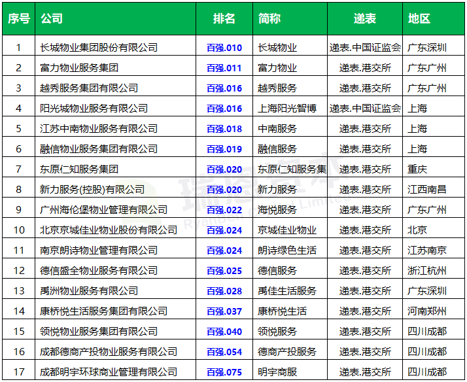The image size is (467, 382).
Task: Click ranking value 百强.054
Action: click(224, 352)
